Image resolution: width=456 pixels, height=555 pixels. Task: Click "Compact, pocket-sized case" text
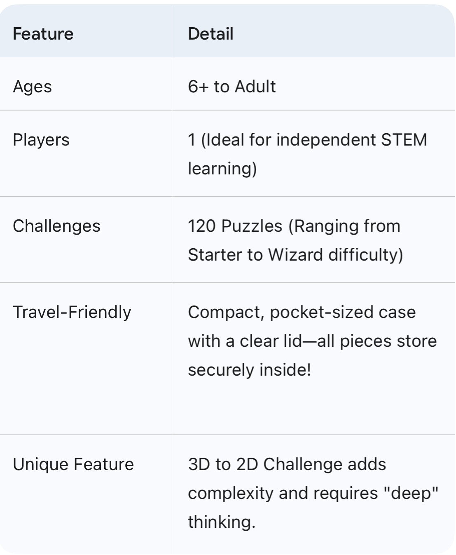[x=302, y=312]
